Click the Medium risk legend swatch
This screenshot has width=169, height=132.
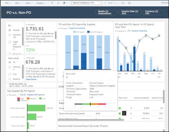click(28, 98)
